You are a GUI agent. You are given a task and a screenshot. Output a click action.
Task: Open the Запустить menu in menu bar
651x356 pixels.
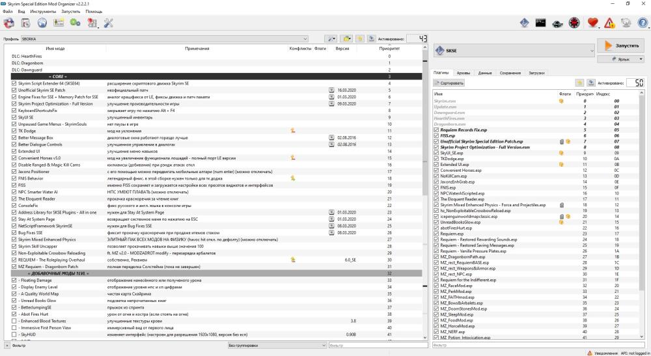tap(70, 11)
